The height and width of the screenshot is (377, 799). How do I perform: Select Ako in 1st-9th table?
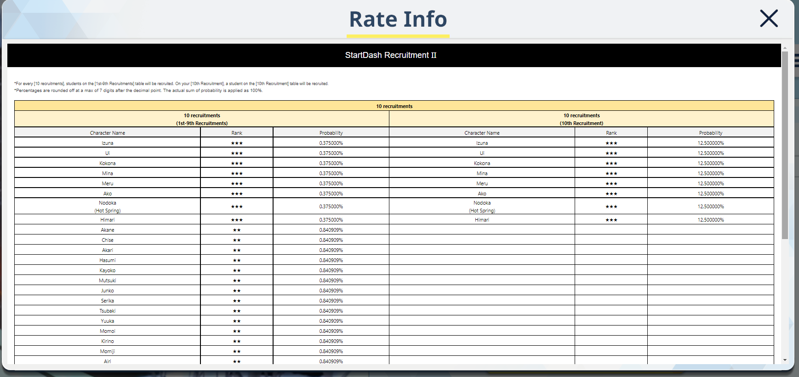(108, 194)
